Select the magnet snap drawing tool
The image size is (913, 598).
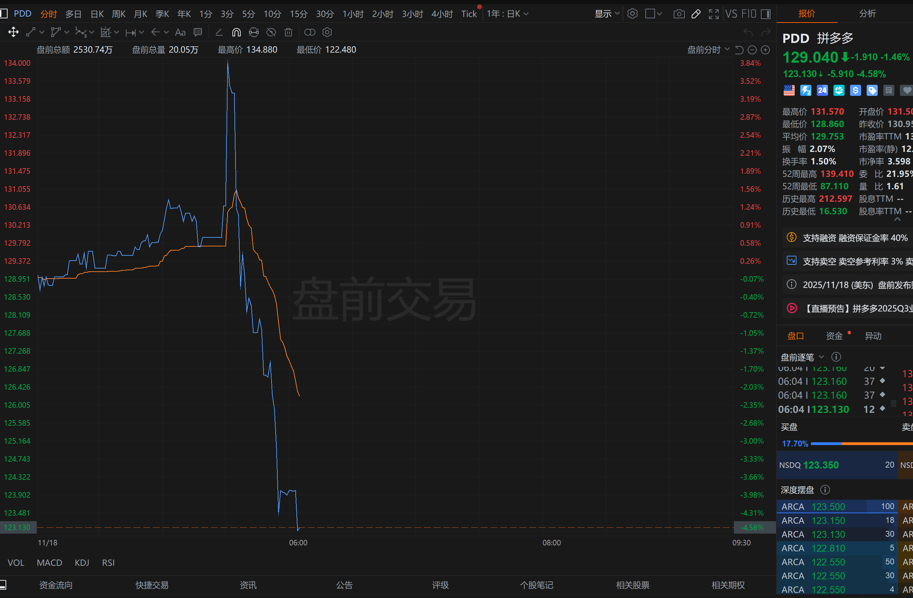[236, 33]
